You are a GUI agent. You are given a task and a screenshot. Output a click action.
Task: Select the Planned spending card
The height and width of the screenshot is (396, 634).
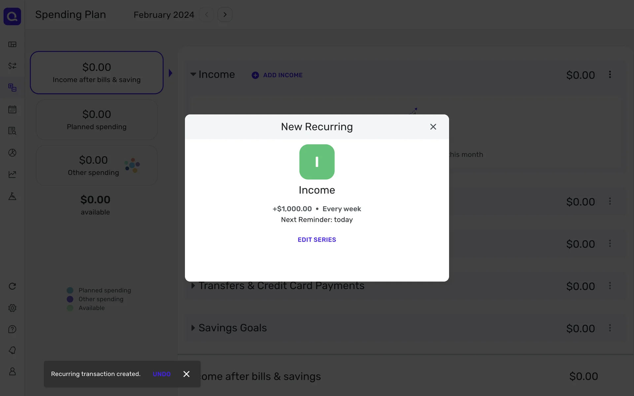click(96, 120)
